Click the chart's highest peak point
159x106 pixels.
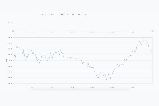tap(144, 39)
